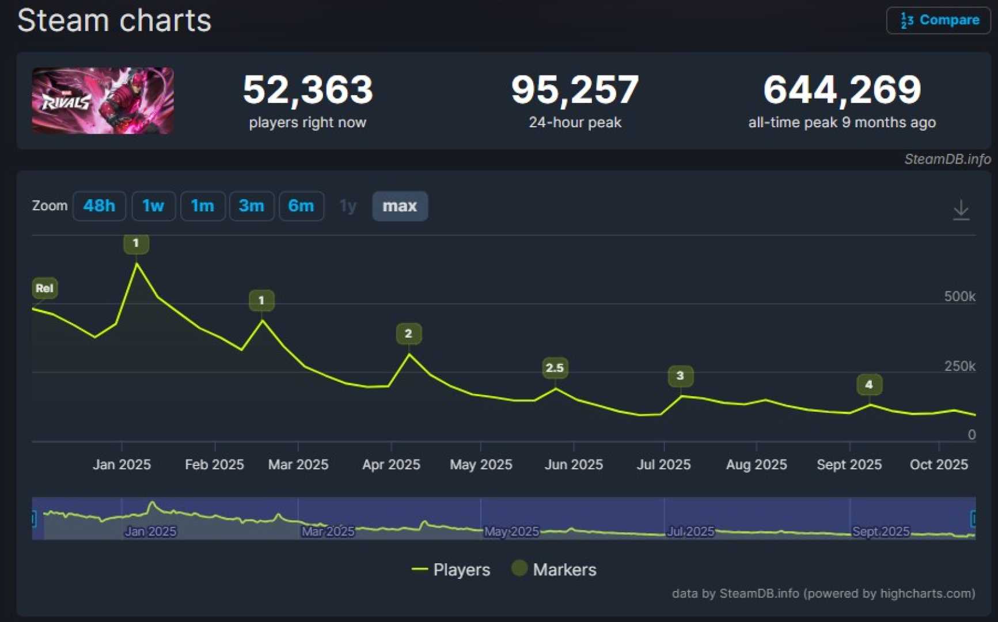Click the download chart icon
The height and width of the screenshot is (622, 998).
[961, 210]
